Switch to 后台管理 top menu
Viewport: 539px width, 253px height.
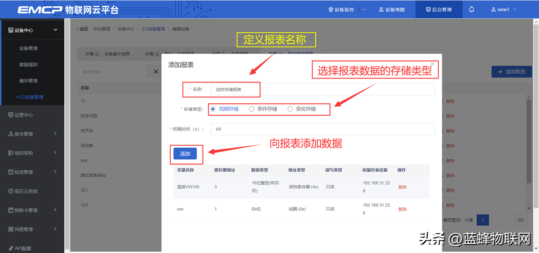438,9
